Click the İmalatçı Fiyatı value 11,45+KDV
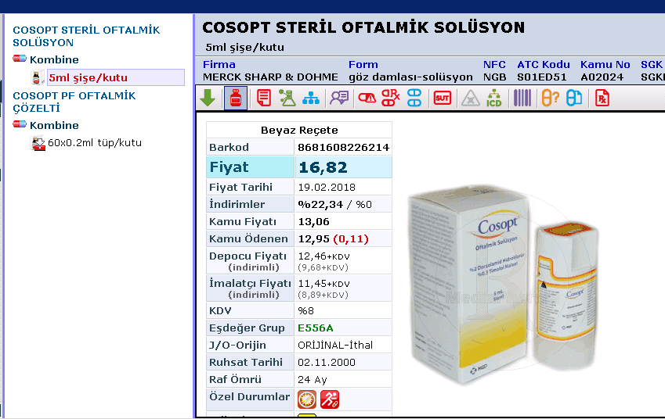 323,284
